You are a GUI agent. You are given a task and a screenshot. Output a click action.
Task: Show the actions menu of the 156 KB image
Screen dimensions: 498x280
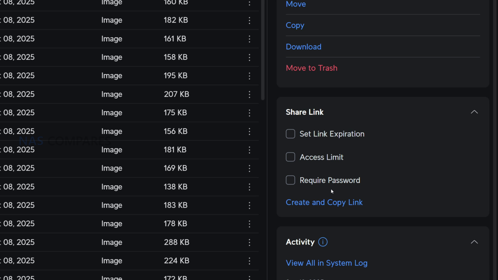coord(250,131)
